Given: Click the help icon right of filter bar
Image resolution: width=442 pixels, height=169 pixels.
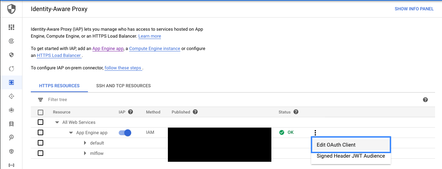Looking at the screenshot, I should click(x=425, y=100).
